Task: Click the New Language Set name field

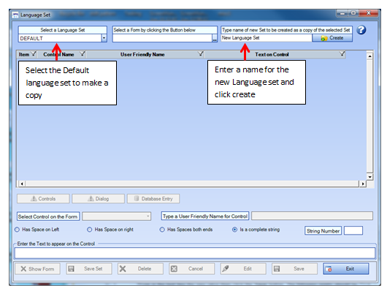Action: point(267,38)
